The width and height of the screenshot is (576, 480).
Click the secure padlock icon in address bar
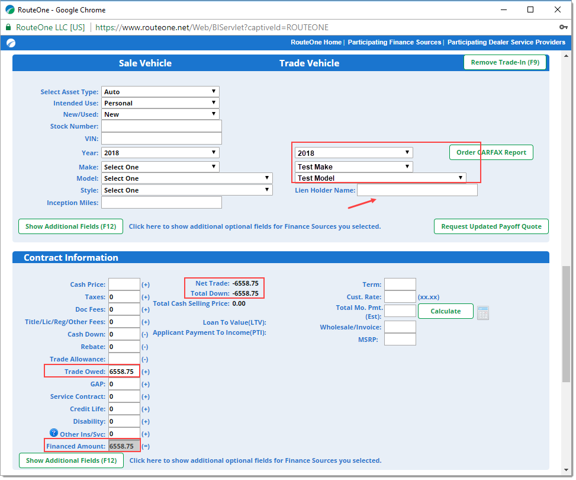click(x=8, y=27)
